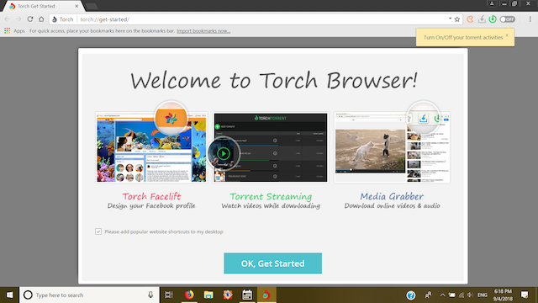Bookmark this page with the star icon
Viewport: 538px width, 303px height.
click(x=457, y=19)
